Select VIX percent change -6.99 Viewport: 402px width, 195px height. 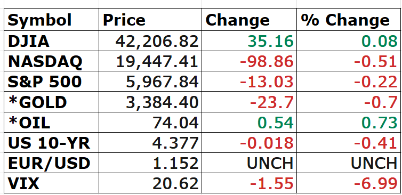click(x=349, y=183)
